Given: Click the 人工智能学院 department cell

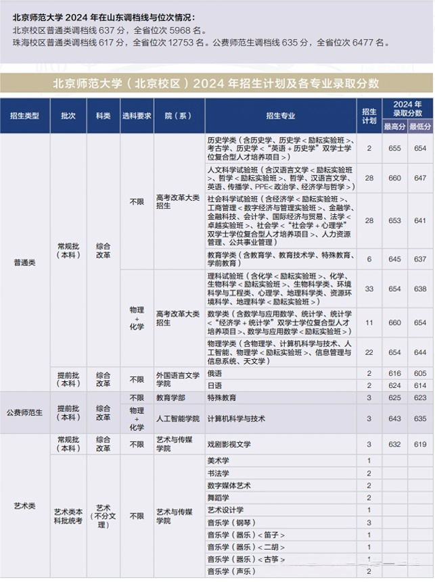Looking at the screenshot, I should [179, 418].
